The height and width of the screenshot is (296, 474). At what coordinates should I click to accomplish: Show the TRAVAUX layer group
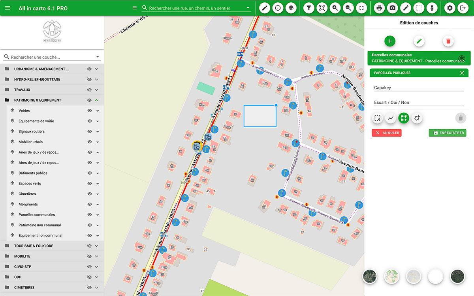90,90
